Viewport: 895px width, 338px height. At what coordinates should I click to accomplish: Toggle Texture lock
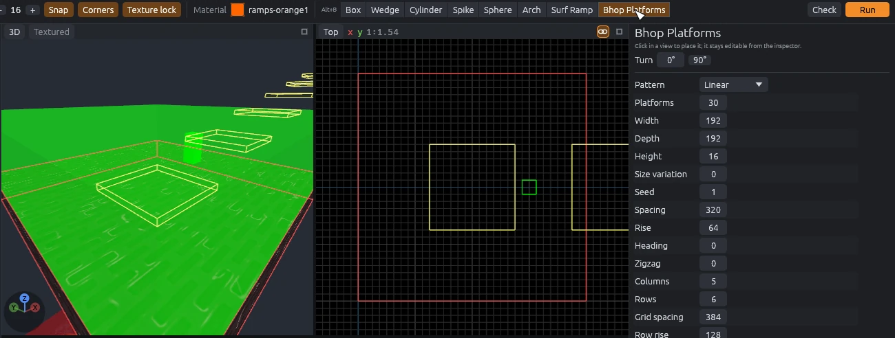coord(152,10)
